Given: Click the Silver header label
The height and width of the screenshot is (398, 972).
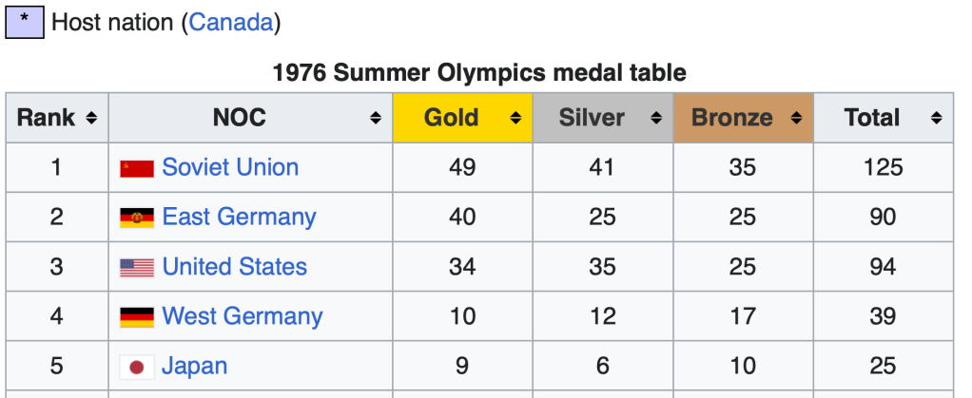Looking at the screenshot, I should [x=592, y=119].
